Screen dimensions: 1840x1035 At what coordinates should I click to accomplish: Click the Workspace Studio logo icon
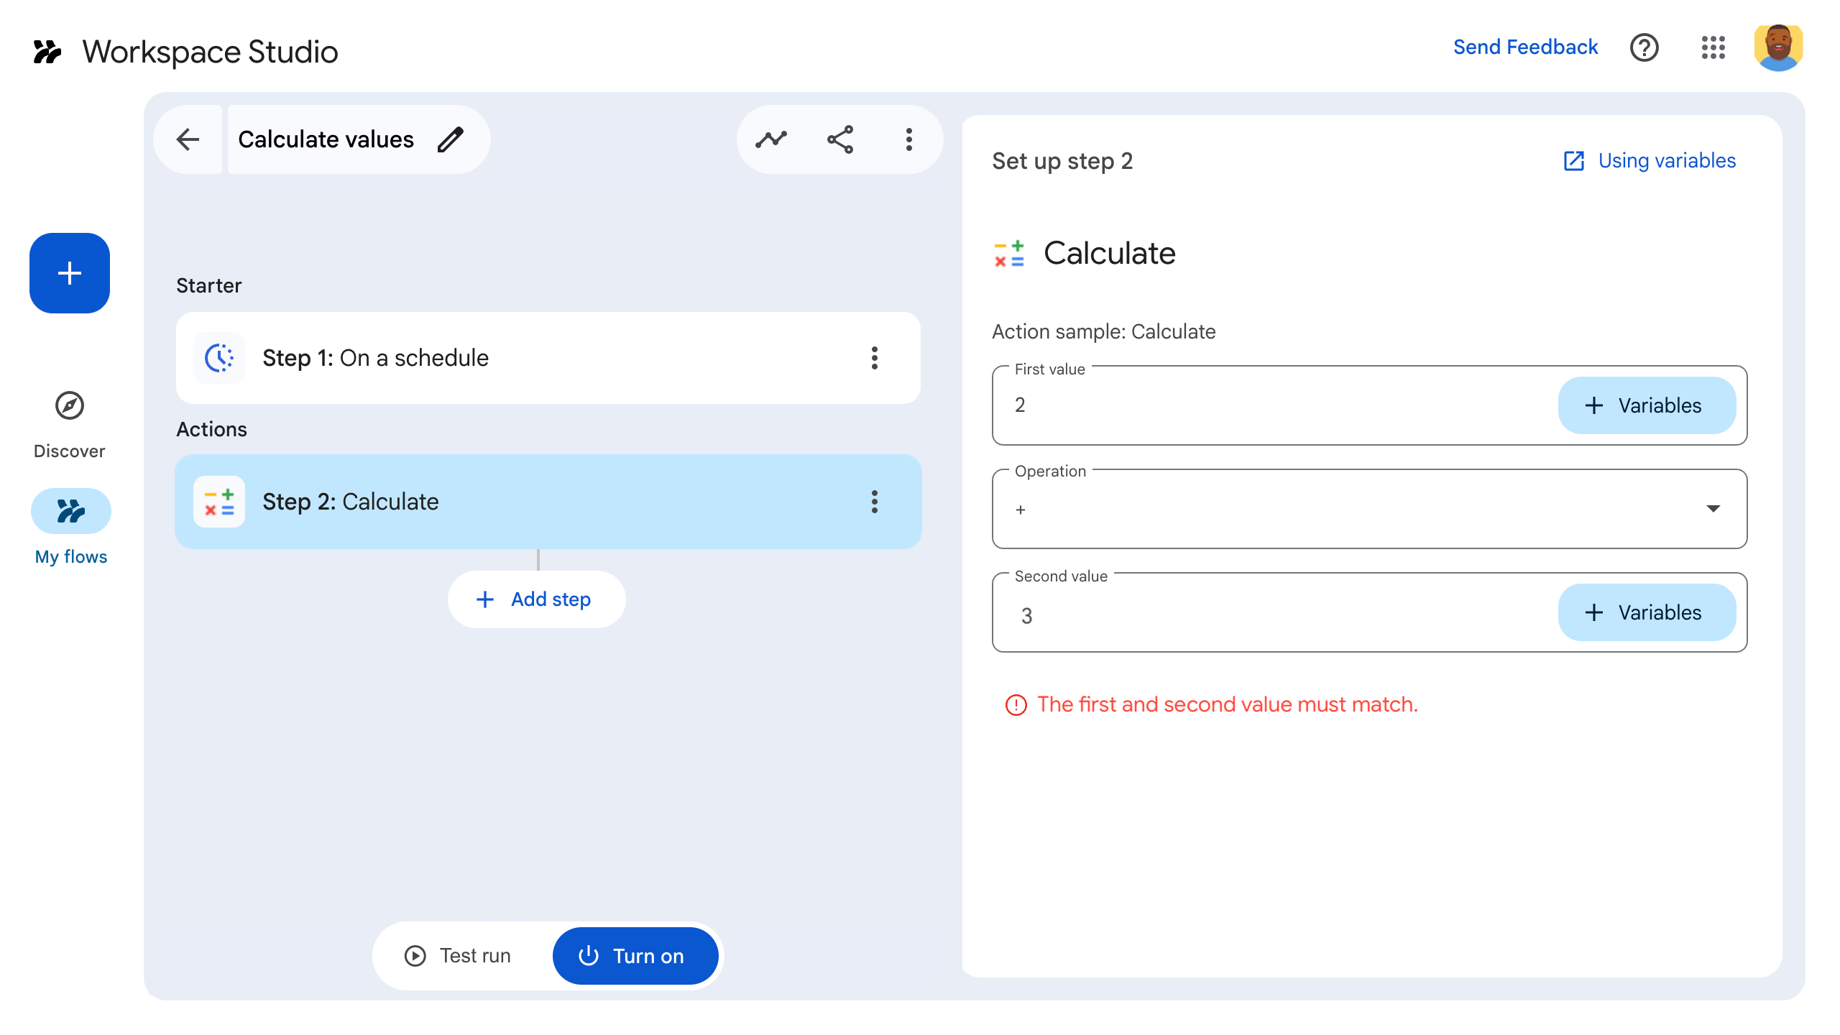click(x=47, y=51)
